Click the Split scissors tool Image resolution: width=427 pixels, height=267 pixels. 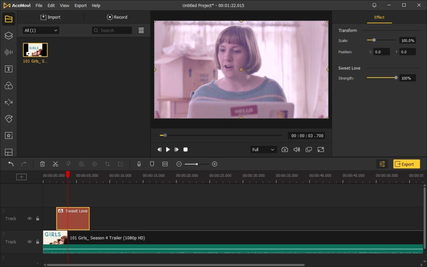55,164
